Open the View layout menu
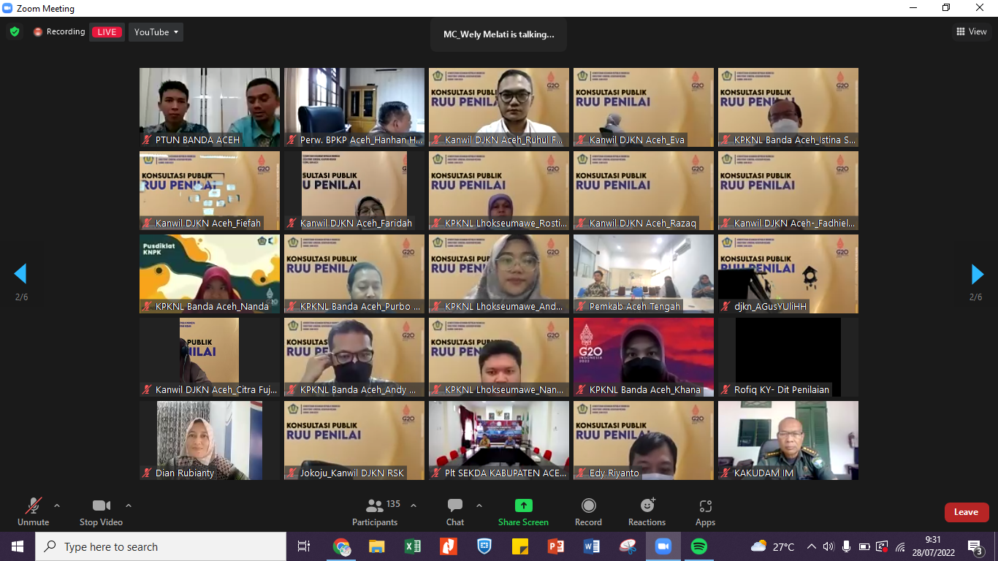 tap(972, 31)
